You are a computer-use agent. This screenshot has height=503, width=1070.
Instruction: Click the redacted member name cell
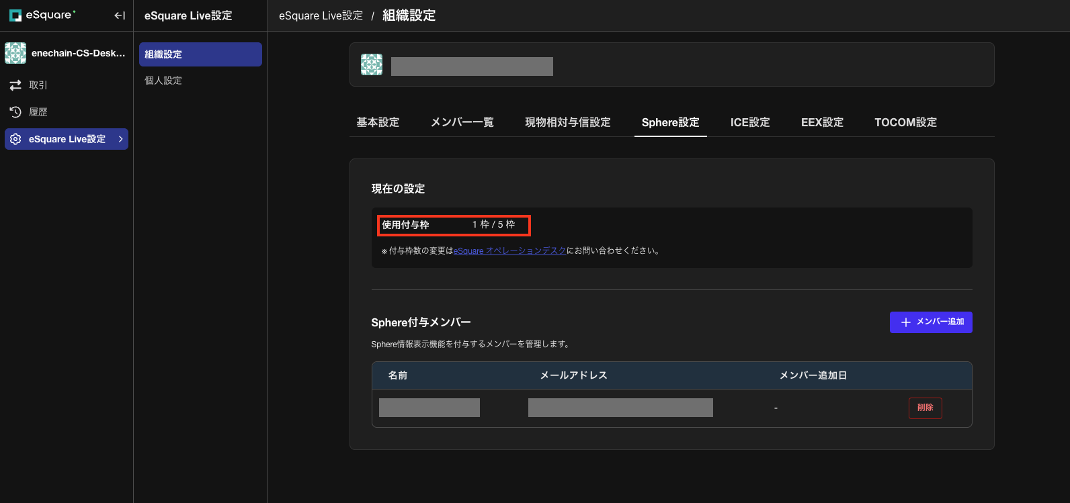(429, 408)
